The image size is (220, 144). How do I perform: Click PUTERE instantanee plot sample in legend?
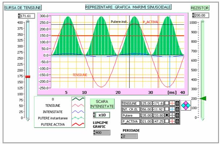pyautogui.click(x=78, y=118)
